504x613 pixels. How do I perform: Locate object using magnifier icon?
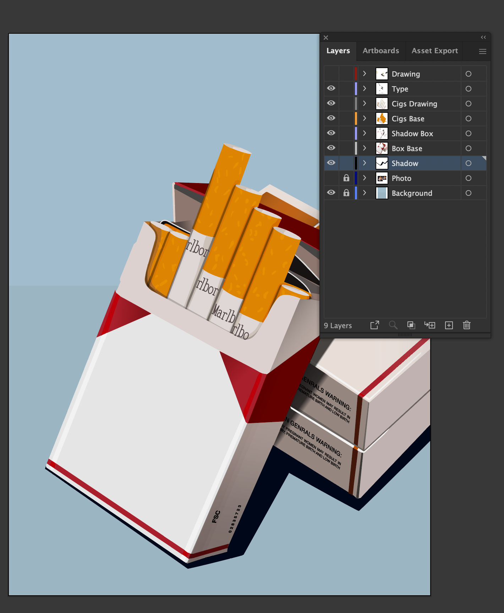click(x=393, y=325)
